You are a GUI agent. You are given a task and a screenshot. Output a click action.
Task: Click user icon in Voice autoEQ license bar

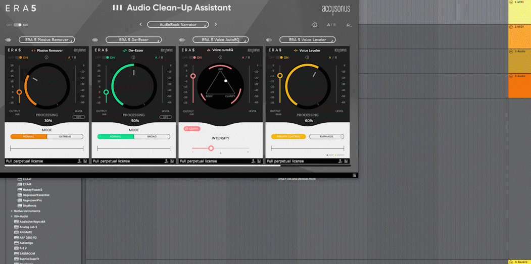click(254, 161)
